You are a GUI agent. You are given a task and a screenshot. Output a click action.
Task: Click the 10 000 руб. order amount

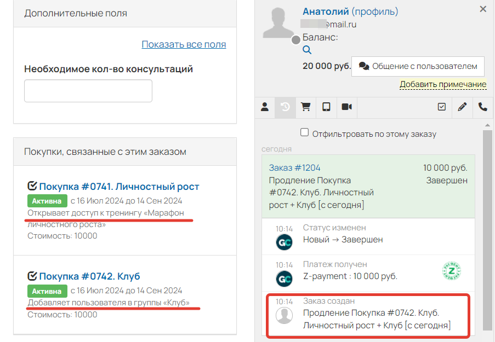click(x=445, y=167)
